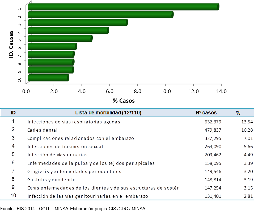Screen dimensions: 254x211
Task: Click 'Gingivitis y enfermedades periodontales' entry
Action: click(x=74, y=172)
